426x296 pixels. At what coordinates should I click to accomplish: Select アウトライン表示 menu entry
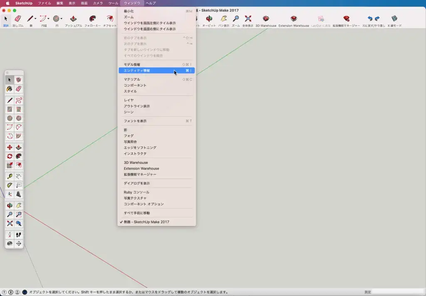coord(157,106)
